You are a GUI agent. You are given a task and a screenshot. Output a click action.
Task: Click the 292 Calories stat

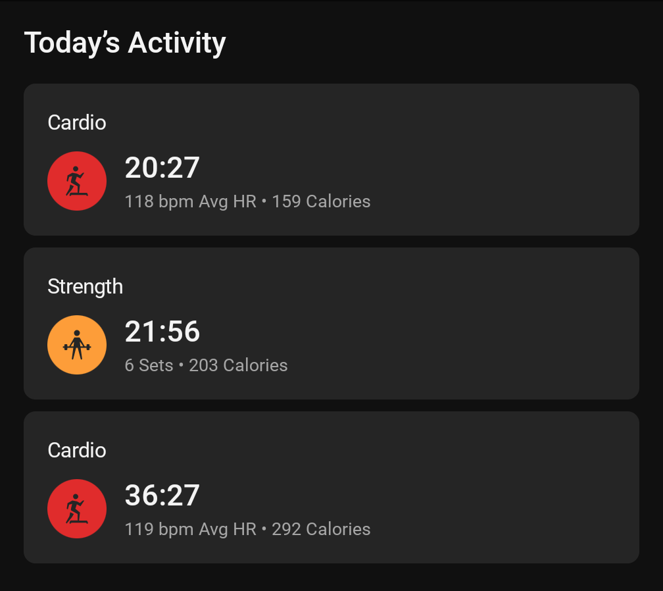[x=321, y=529]
